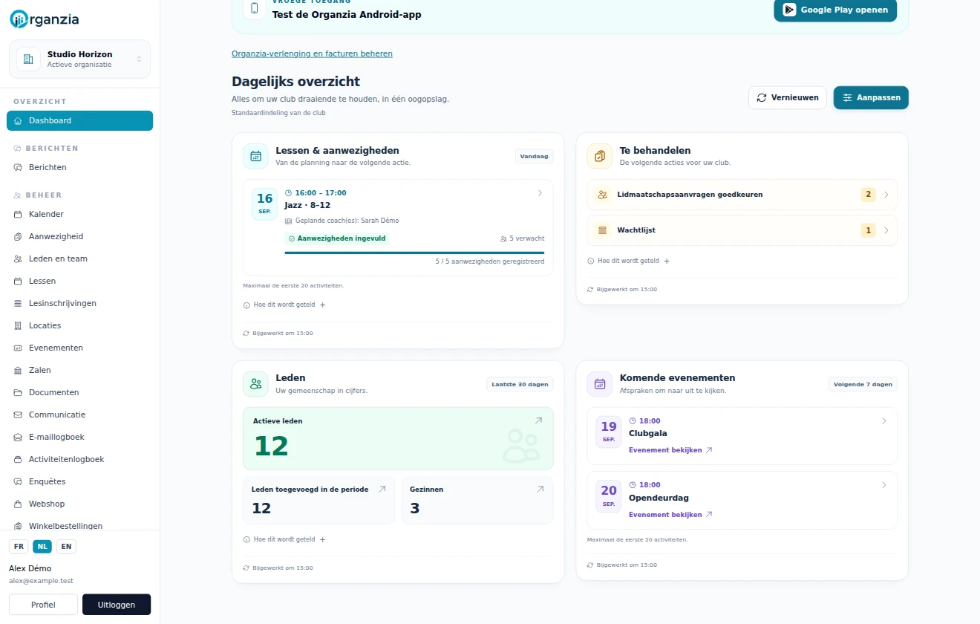Click the Uitloggen button

(x=117, y=605)
